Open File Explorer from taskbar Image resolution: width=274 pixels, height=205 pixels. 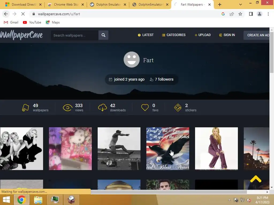[38, 200]
